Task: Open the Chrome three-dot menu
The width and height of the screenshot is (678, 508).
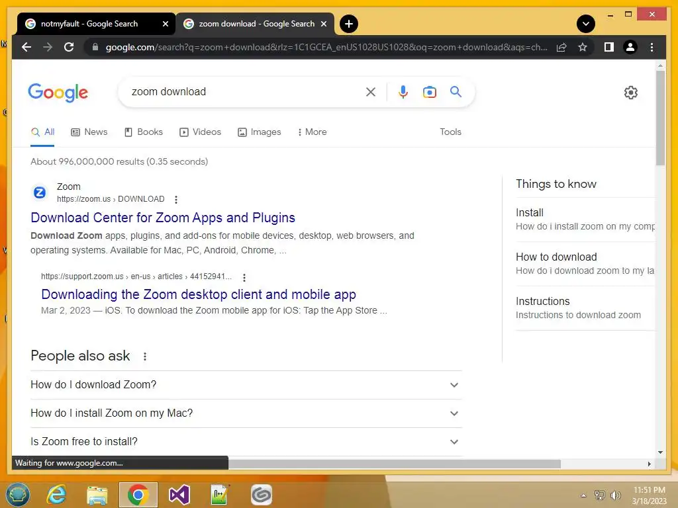Action: point(652,47)
